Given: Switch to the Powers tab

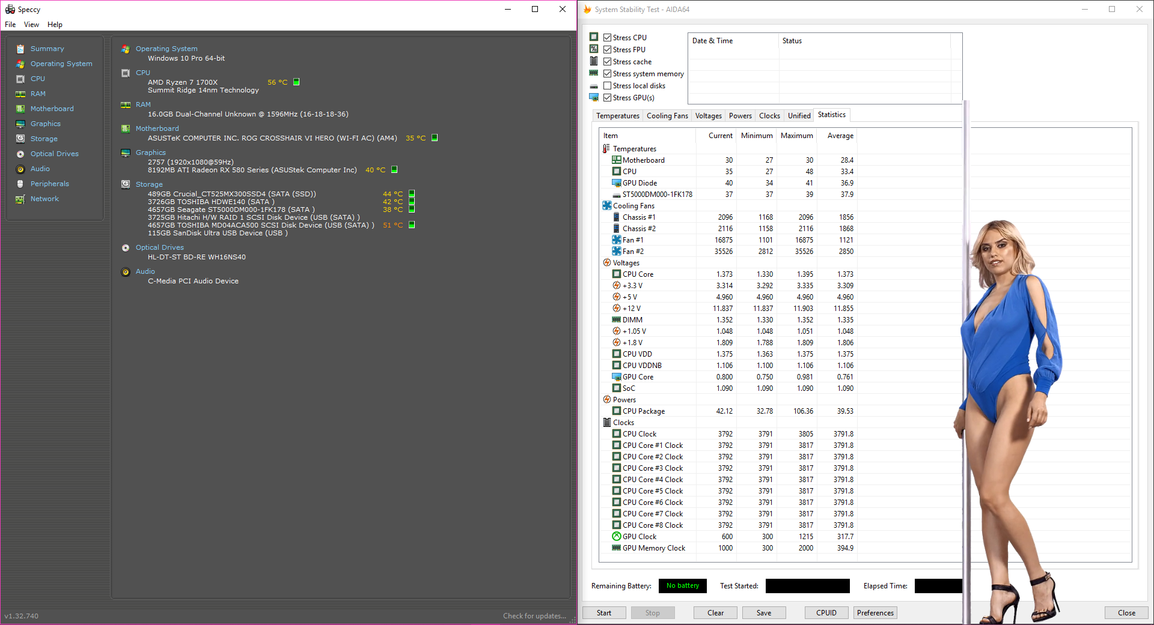Looking at the screenshot, I should point(740,116).
